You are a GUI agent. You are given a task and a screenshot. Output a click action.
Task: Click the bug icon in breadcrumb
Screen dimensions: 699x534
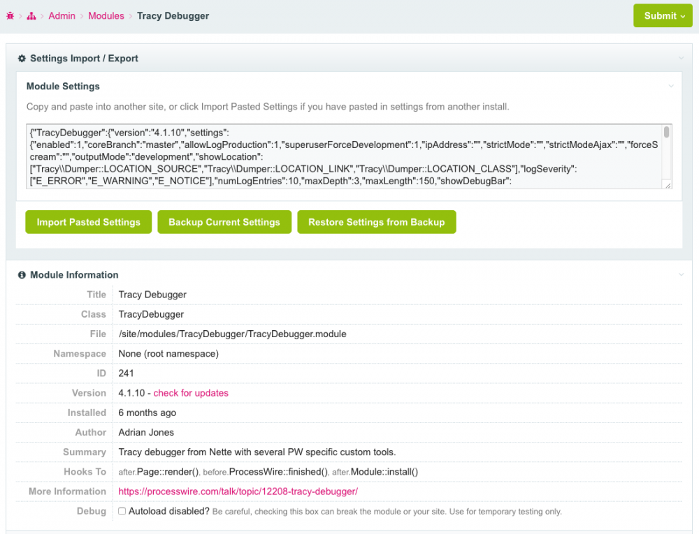click(x=10, y=16)
